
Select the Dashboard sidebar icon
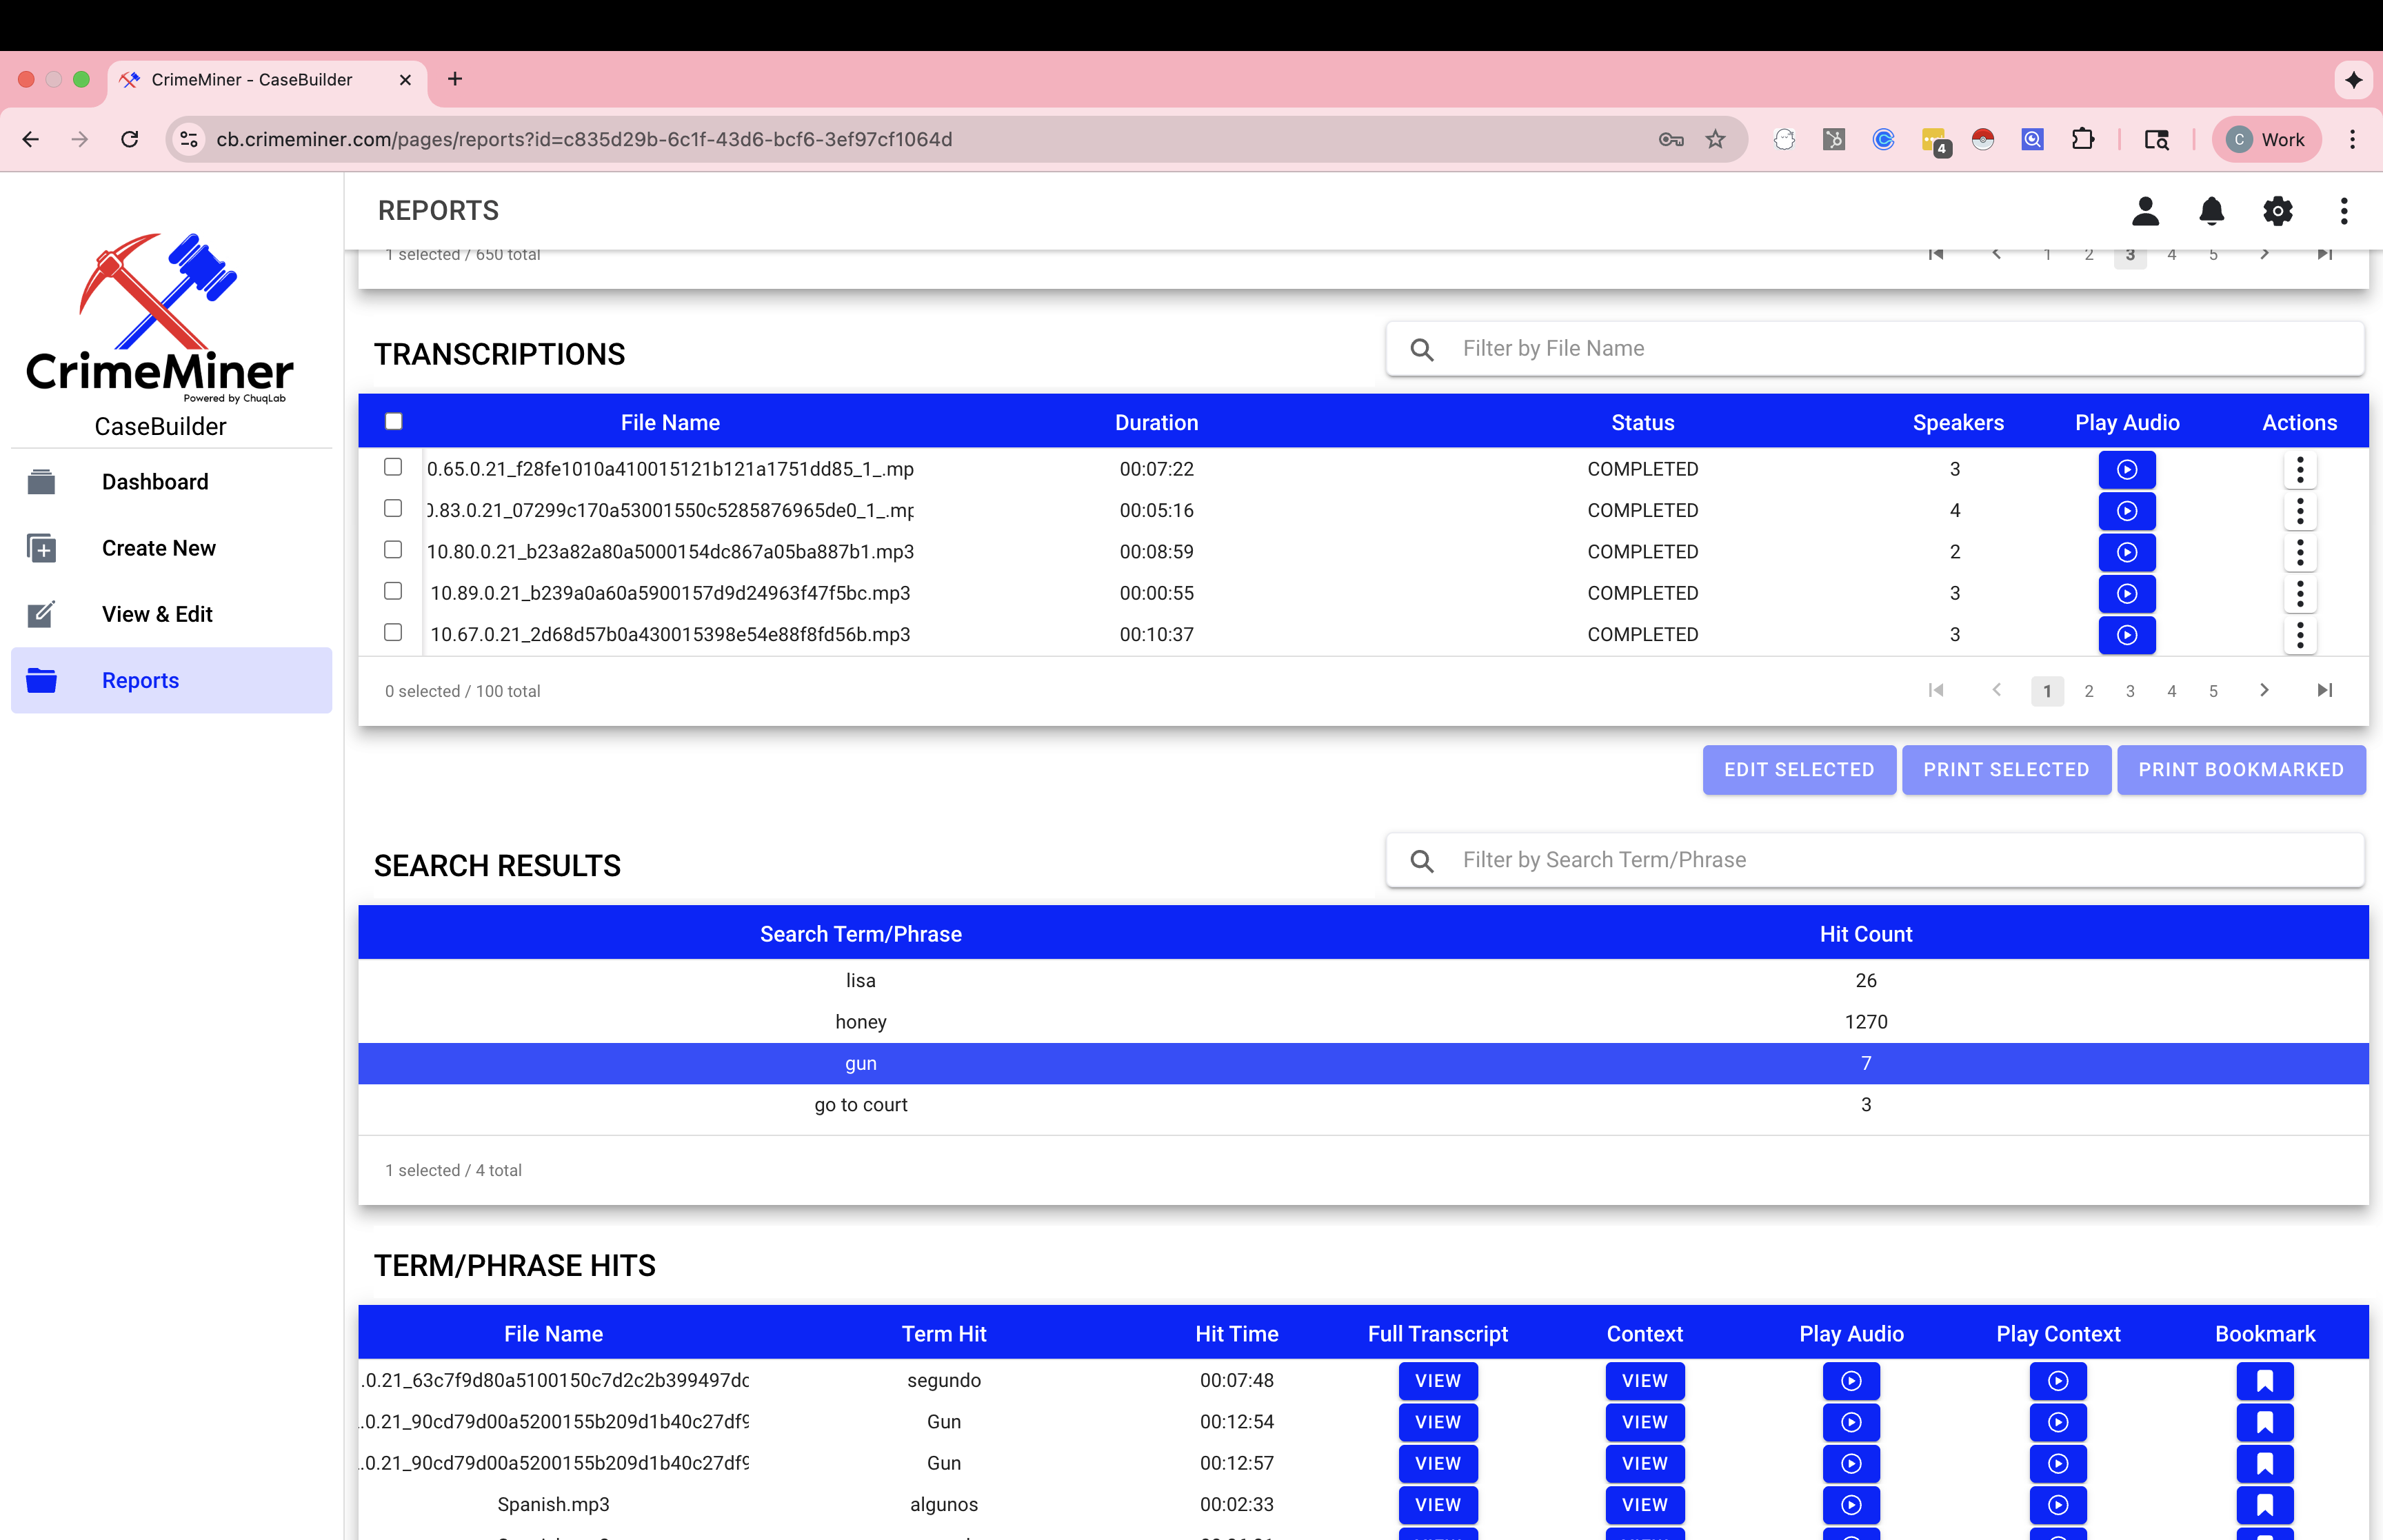pyautogui.click(x=42, y=481)
